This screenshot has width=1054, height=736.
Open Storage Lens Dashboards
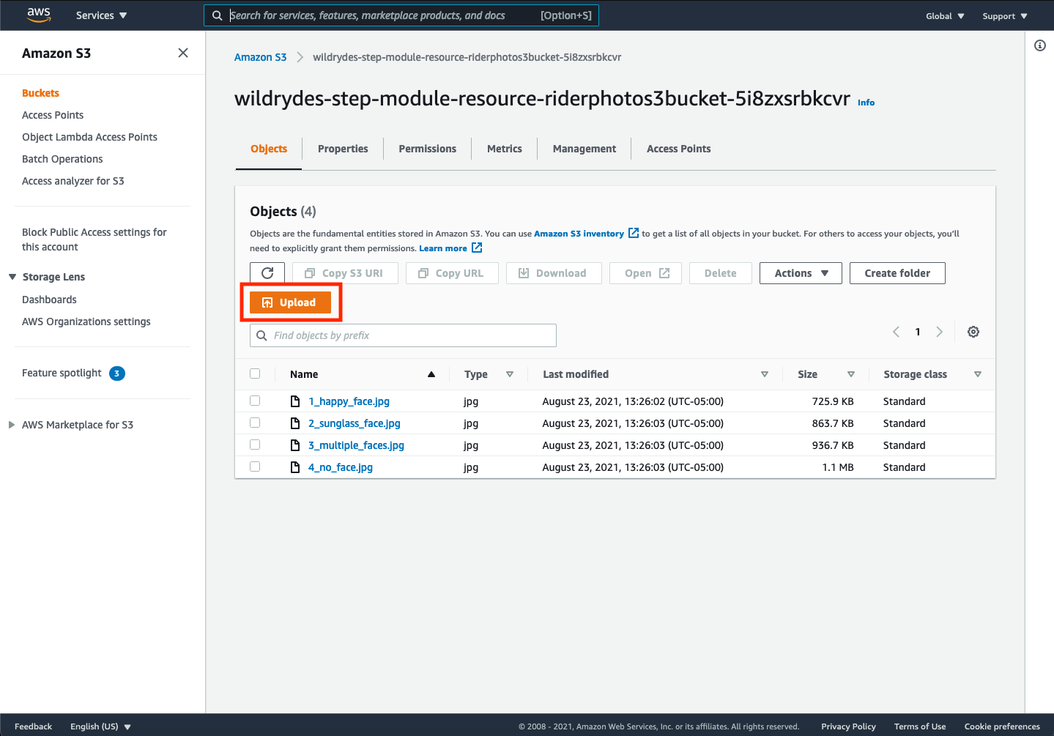click(x=49, y=300)
